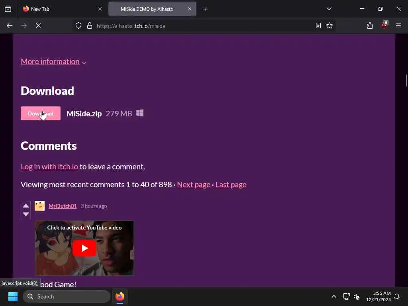The height and width of the screenshot is (306, 408).
Task: Click the pink Download button for MiSide.zip
Action: [x=41, y=114]
